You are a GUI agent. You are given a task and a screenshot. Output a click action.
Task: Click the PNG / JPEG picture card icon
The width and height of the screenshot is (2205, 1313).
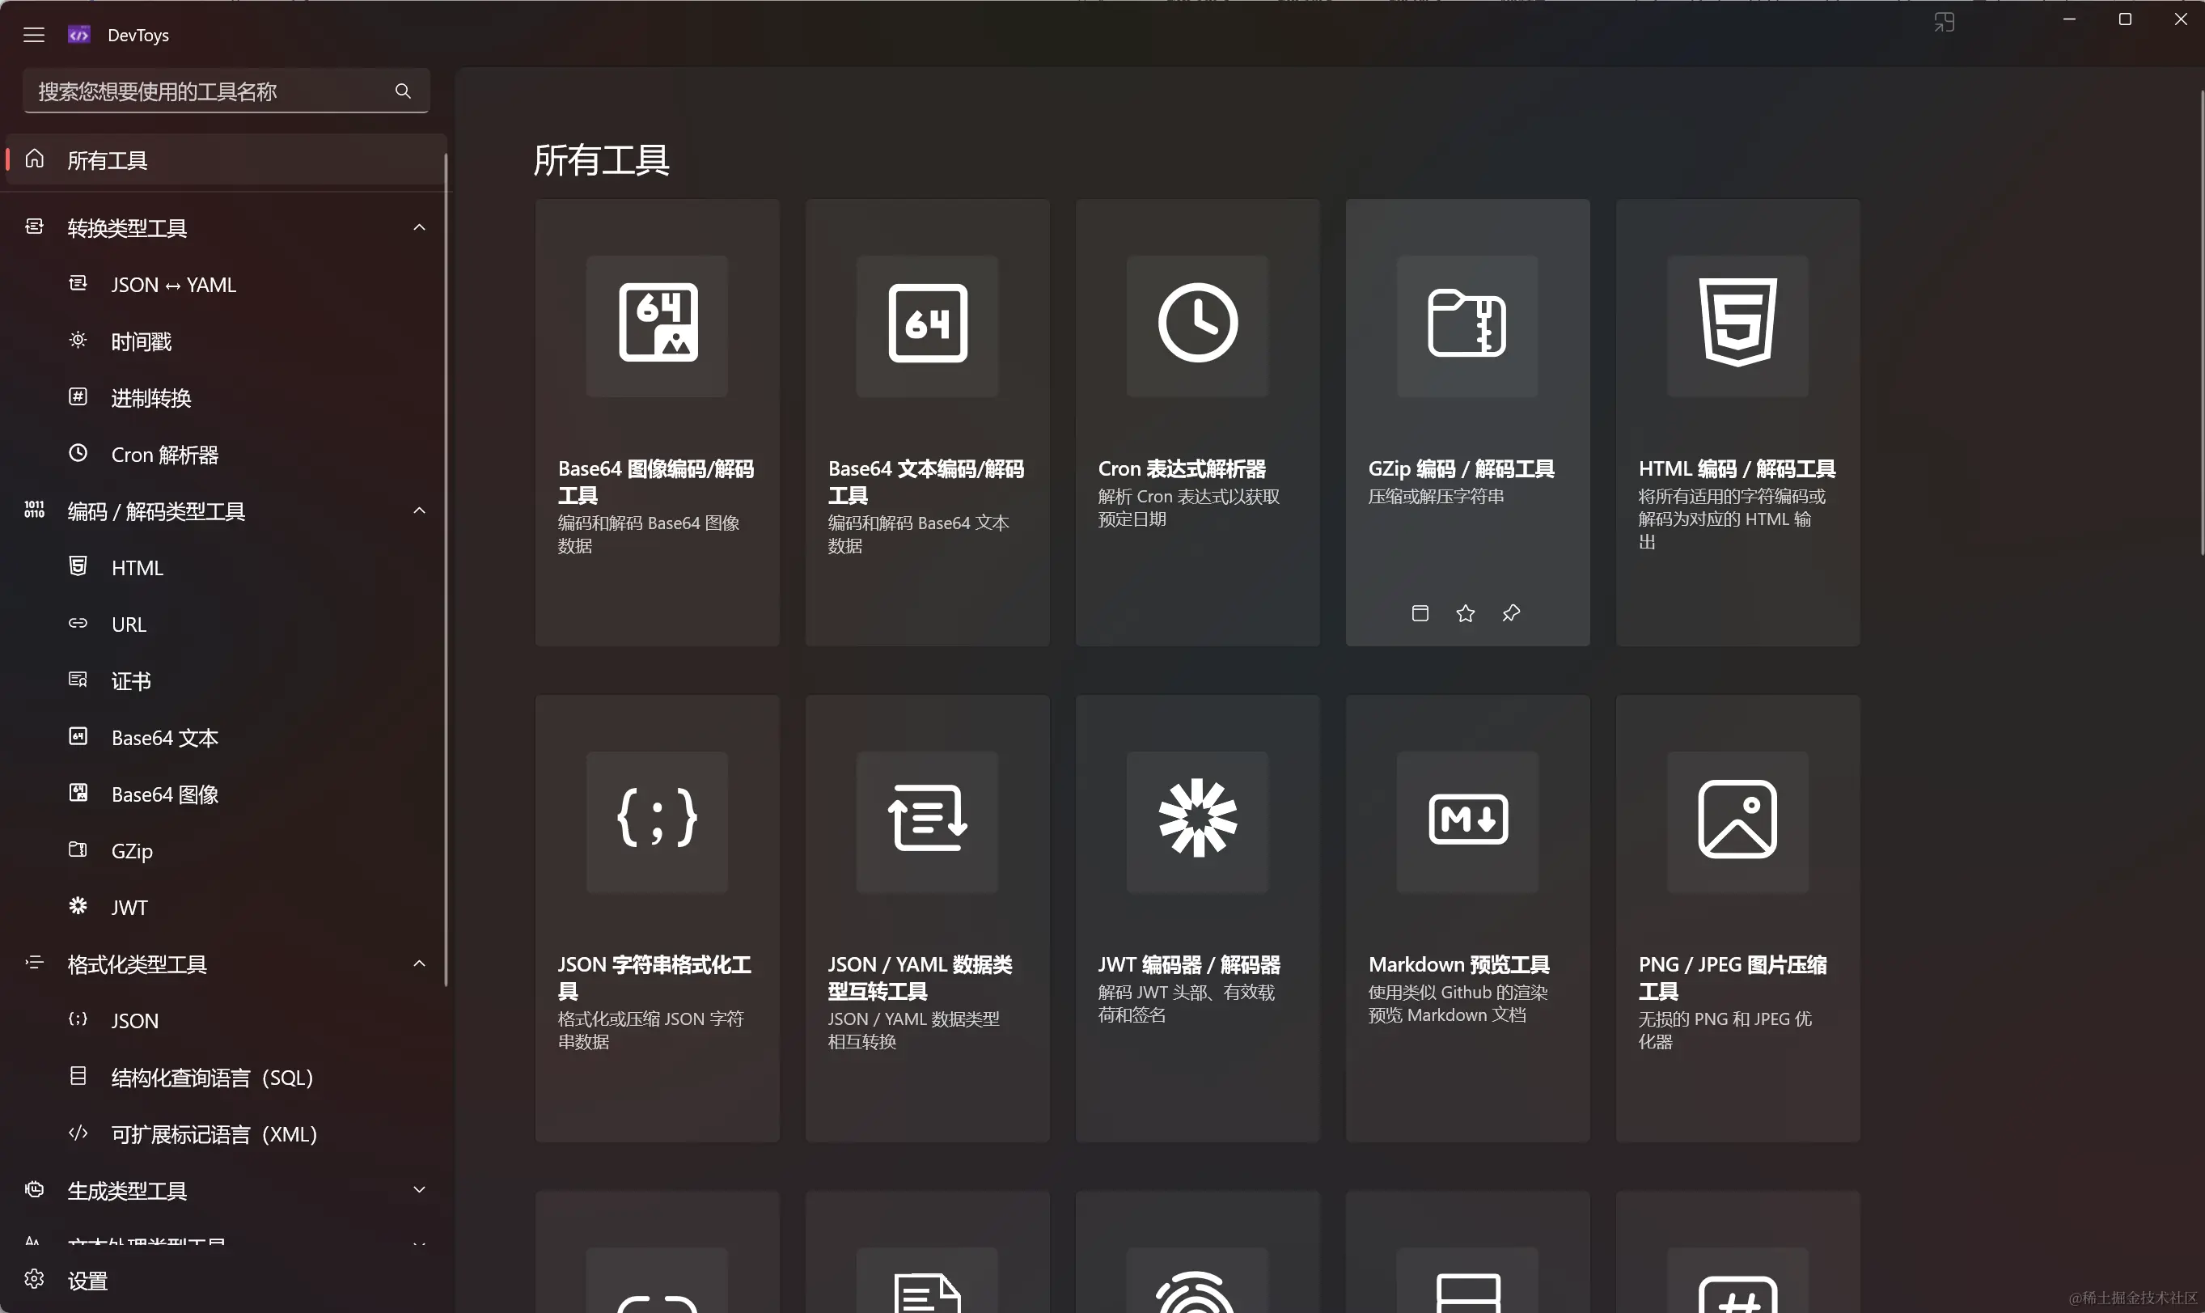1738,820
